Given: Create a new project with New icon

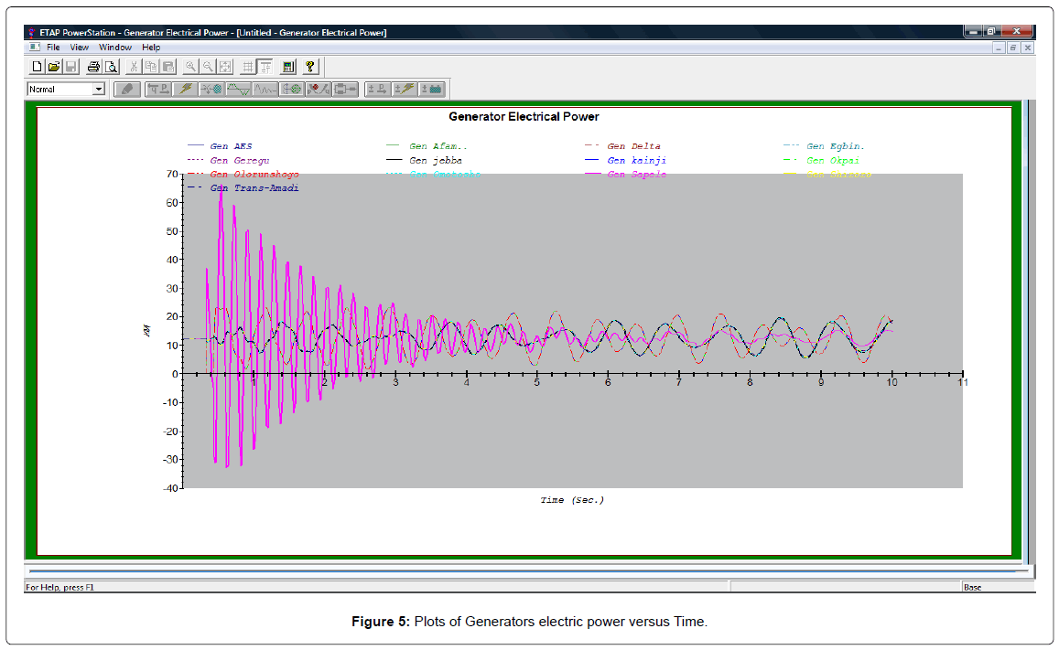Looking at the screenshot, I should [x=38, y=66].
